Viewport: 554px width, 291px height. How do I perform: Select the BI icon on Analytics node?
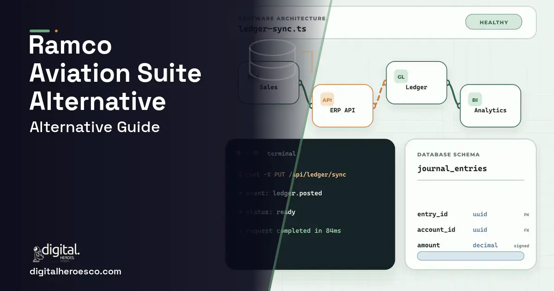[x=475, y=100]
